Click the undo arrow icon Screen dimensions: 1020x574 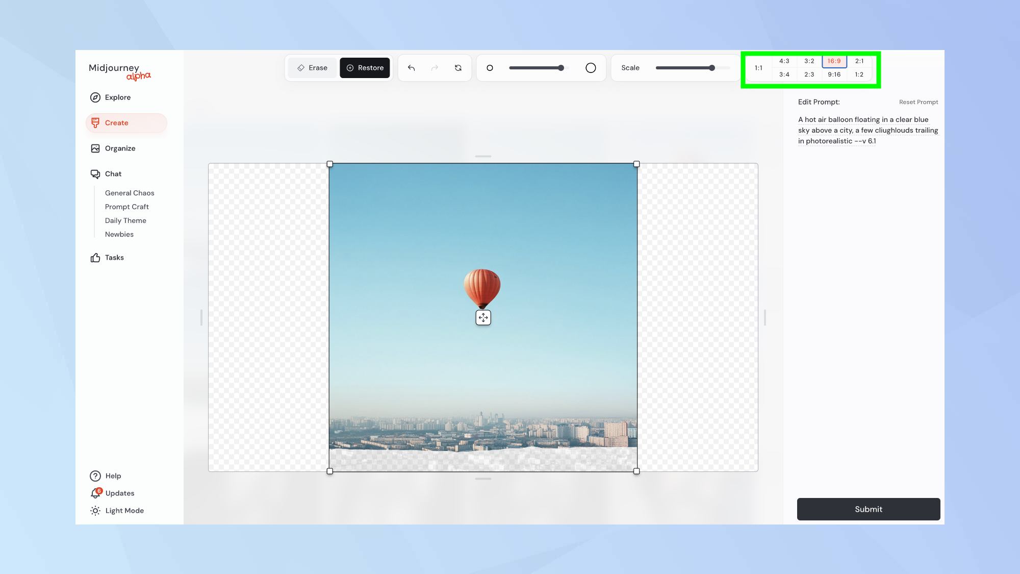[411, 68]
